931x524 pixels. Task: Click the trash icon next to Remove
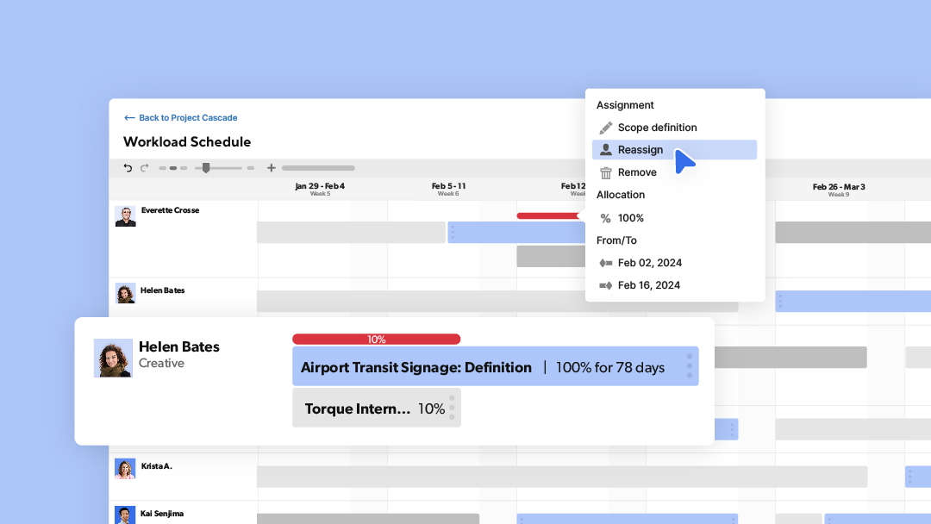(606, 172)
